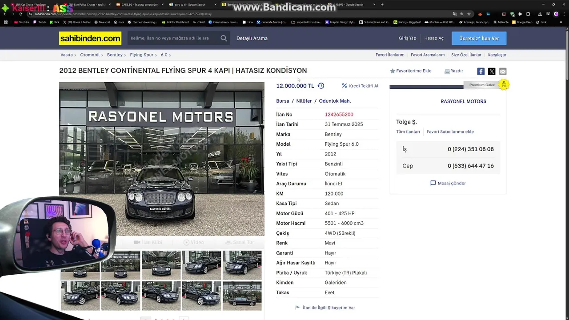The width and height of the screenshot is (569, 320).
Task: Reload the page in browser
Action: tap(20, 14)
